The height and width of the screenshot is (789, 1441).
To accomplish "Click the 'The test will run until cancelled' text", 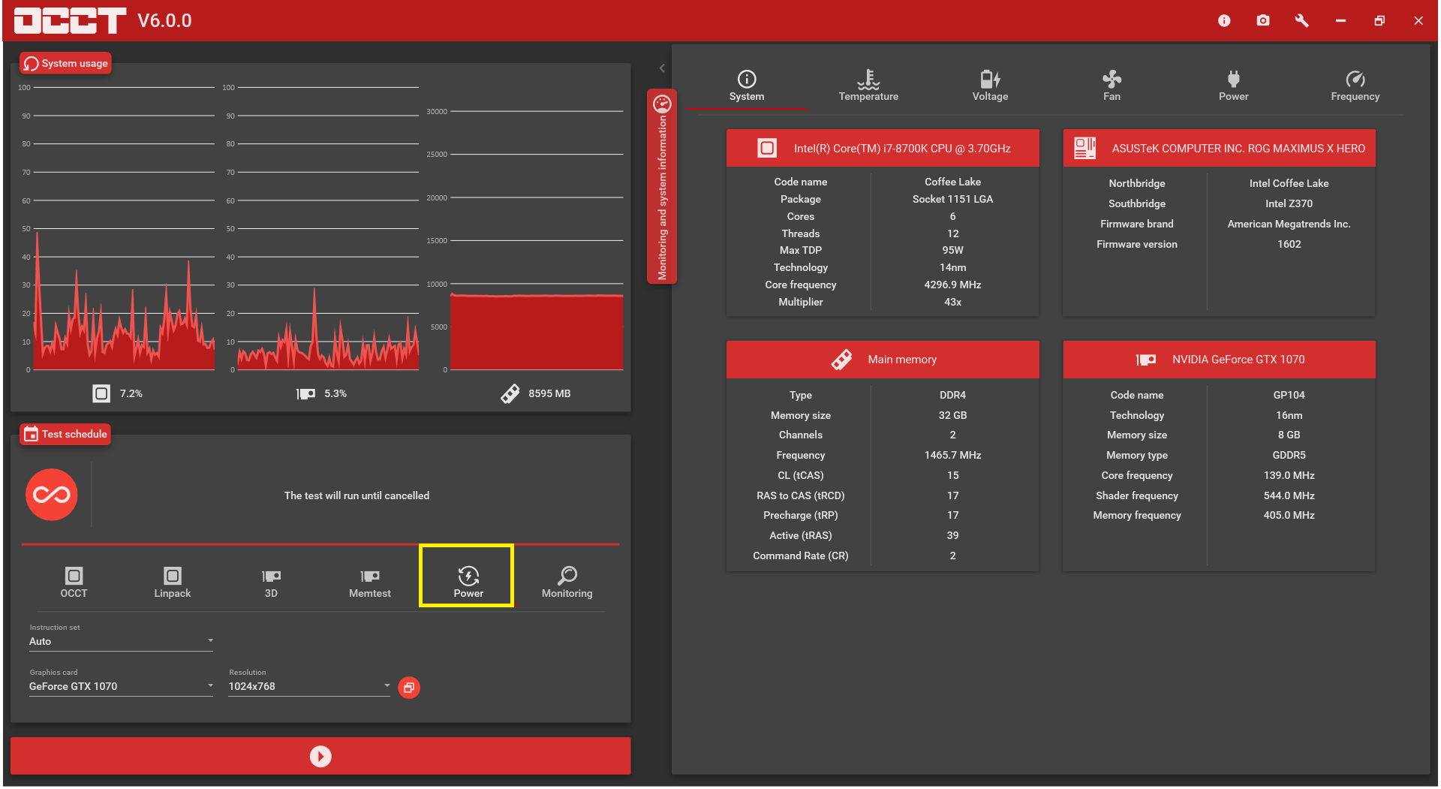I will pos(356,495).
